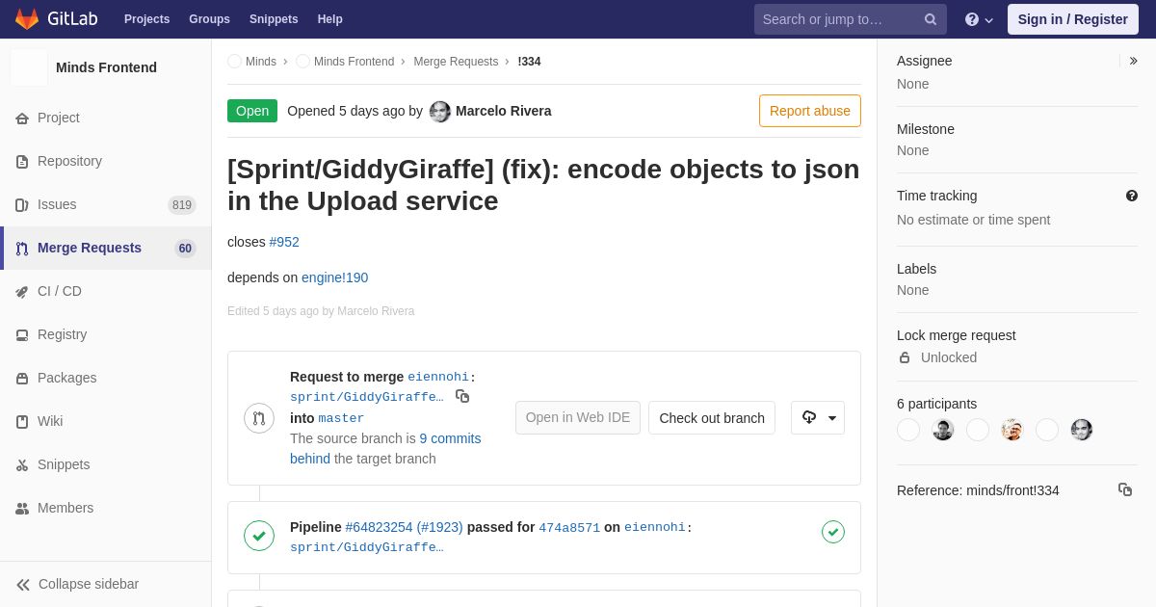Collapse the right sidebar with double chevron
This screenshot has width=1156, height=607.
click(1133, 61)
